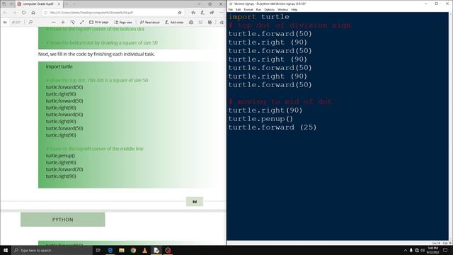Click Save As icon in PDF toolbar

210,22
